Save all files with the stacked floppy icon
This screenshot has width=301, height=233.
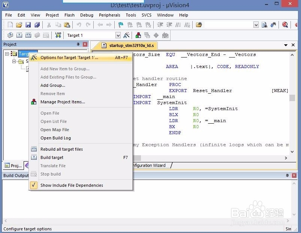[37, 25]
